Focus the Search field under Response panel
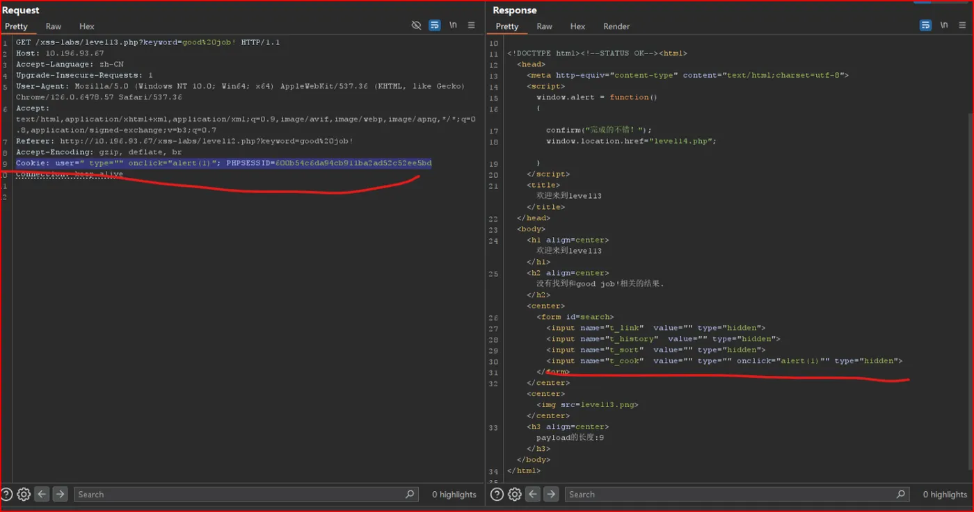974x512 pixels. 737,494
